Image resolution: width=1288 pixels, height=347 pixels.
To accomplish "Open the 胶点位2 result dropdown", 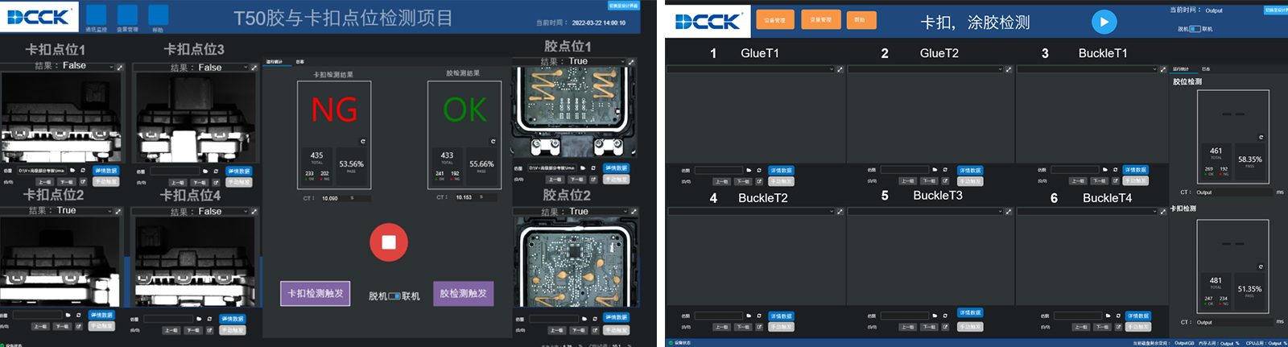I will click(x=623, y=212).
